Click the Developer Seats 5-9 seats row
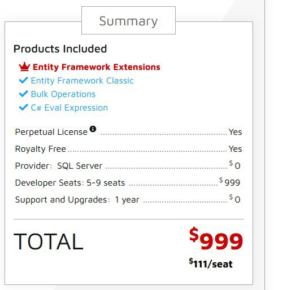This screenshot has width=283, height=290. (128, 182)
